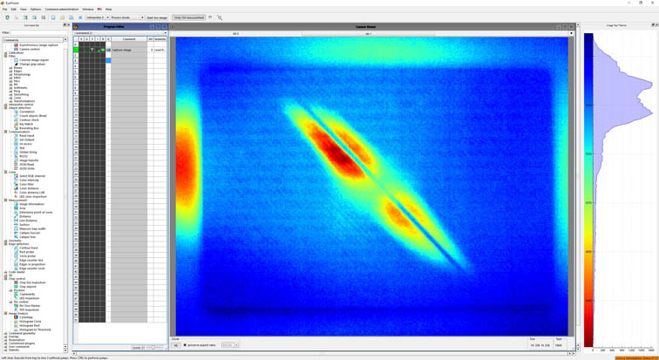This screenshot has width=659, height=360.
Task: Open the Options menu
Action: [36, 9]
